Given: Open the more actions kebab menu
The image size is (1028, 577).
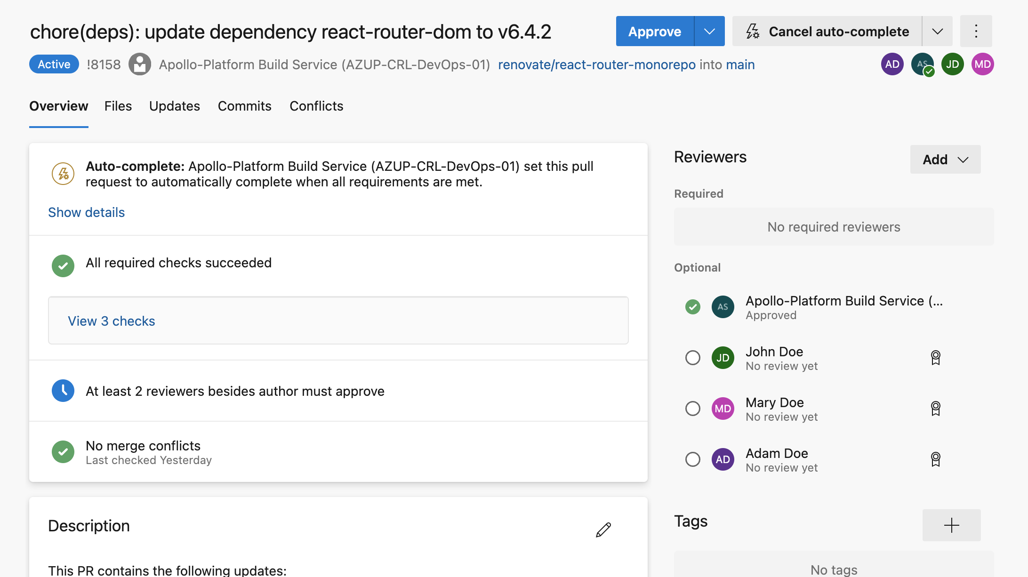Looking at the screenshot, I should point(976,31).
